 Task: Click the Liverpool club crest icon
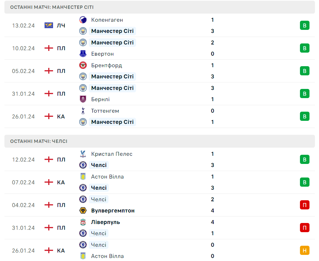click(83, 222)
